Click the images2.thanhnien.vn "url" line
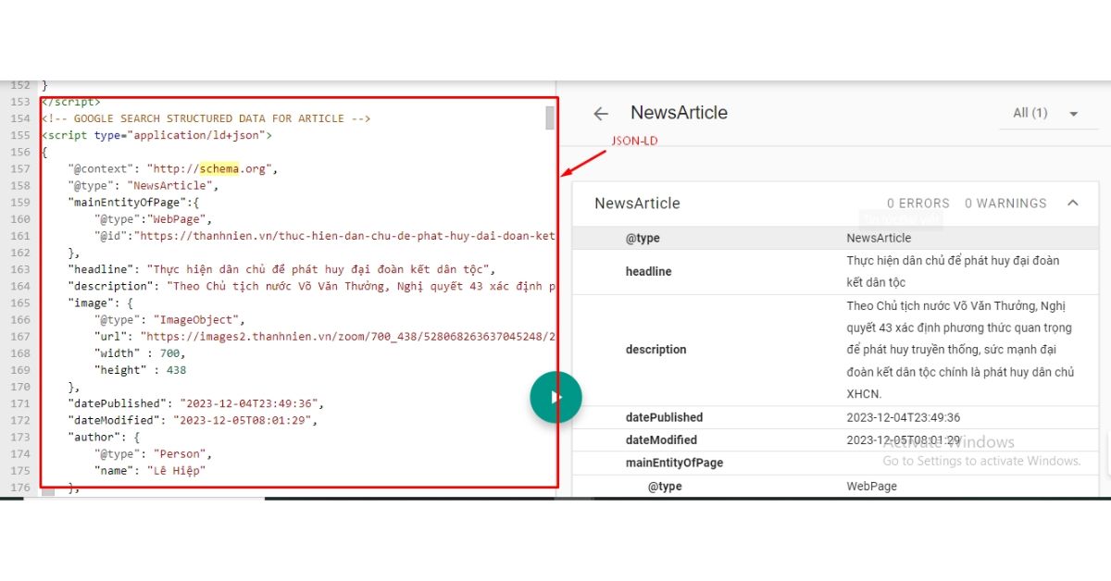This screenshot has width=1111, height=581. tap(324, 337)
